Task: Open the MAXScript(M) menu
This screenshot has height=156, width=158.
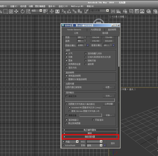Action: point(77,6)
